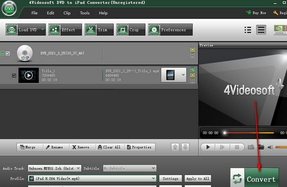Click the NVIDIA acceleration icon
The height and width of the screenshot is (187, 287).
[x=279, y=30]
